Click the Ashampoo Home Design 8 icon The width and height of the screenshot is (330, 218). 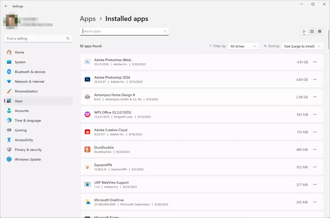coord(88,97)
